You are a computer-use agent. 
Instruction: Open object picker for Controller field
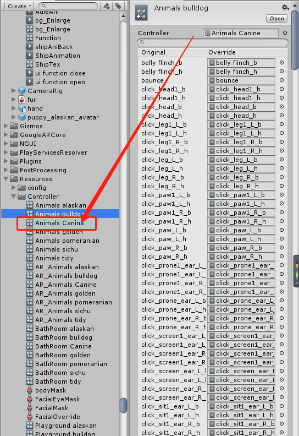point(285,33)
